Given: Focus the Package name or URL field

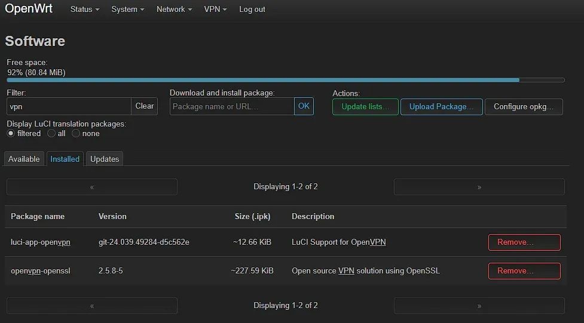Looking at the screenshot, I should (232, 106).
